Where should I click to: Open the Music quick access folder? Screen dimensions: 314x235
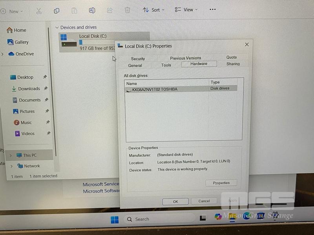click(x=23, y=123)
